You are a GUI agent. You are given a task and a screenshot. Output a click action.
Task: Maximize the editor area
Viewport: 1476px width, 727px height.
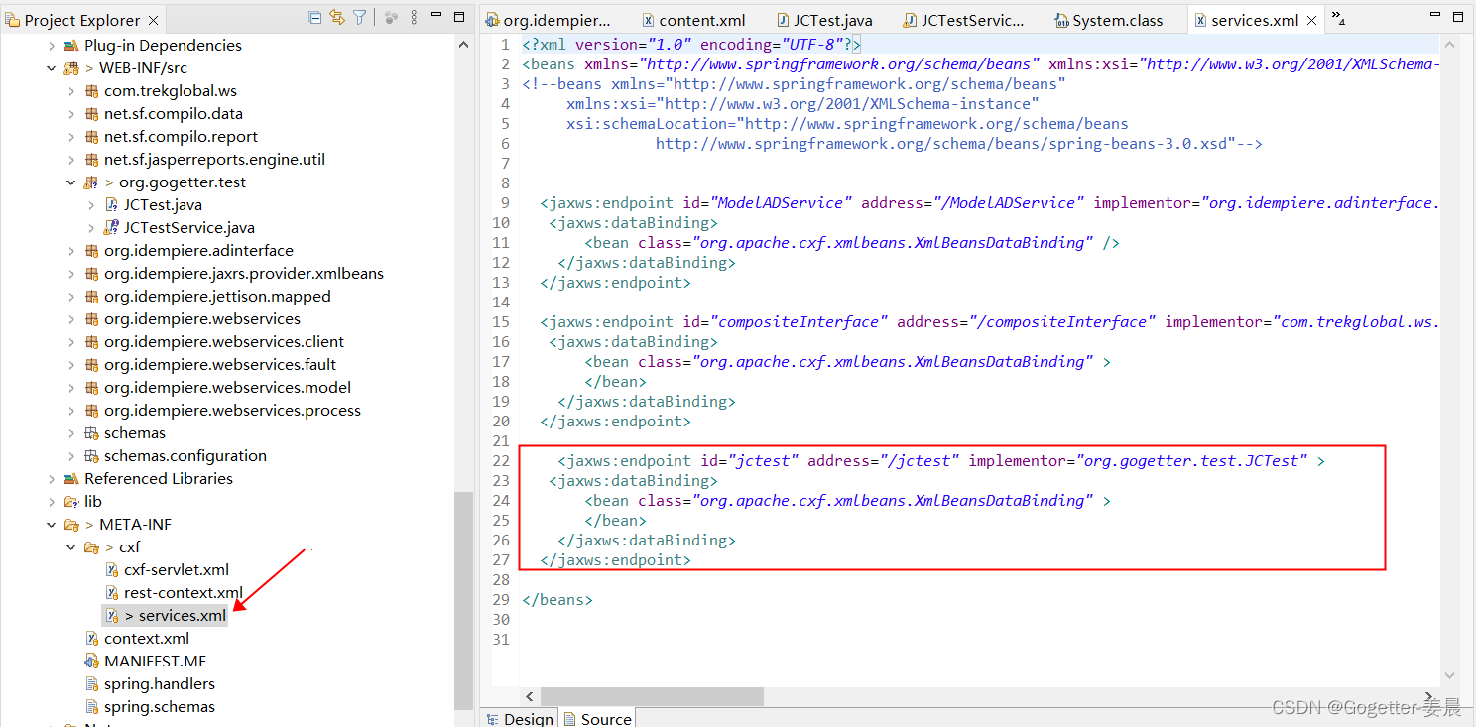click(1456, 16)
